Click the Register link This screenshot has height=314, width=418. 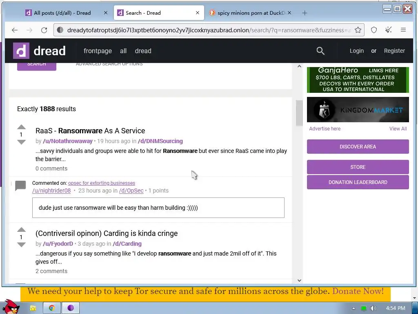tap(394, 51)
